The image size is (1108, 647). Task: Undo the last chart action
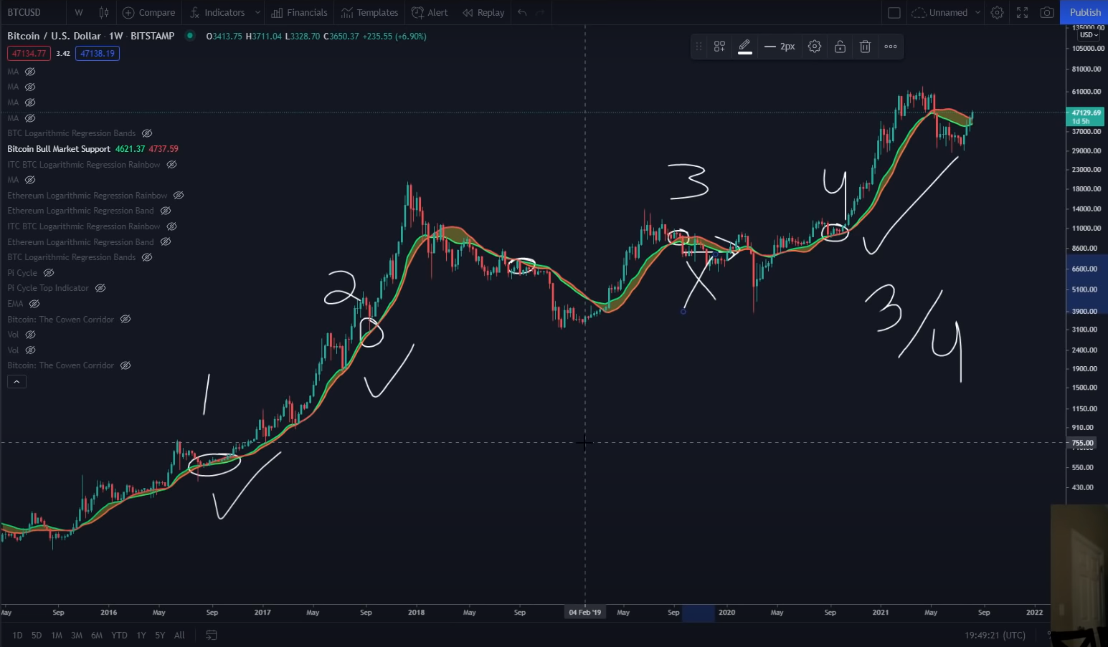click(x=522, y=12)
